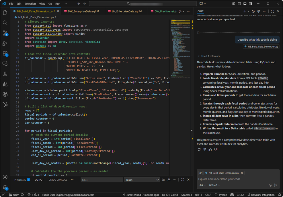Open the Search view in activity bar
The image size is (283, 197).
(x=5, y=23)
